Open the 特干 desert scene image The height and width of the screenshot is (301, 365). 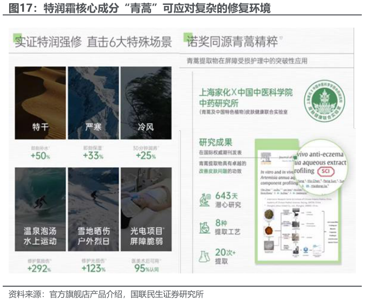[40, 103]
